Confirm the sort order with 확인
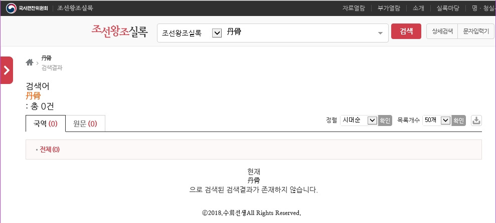 click(x=385, y=120)
